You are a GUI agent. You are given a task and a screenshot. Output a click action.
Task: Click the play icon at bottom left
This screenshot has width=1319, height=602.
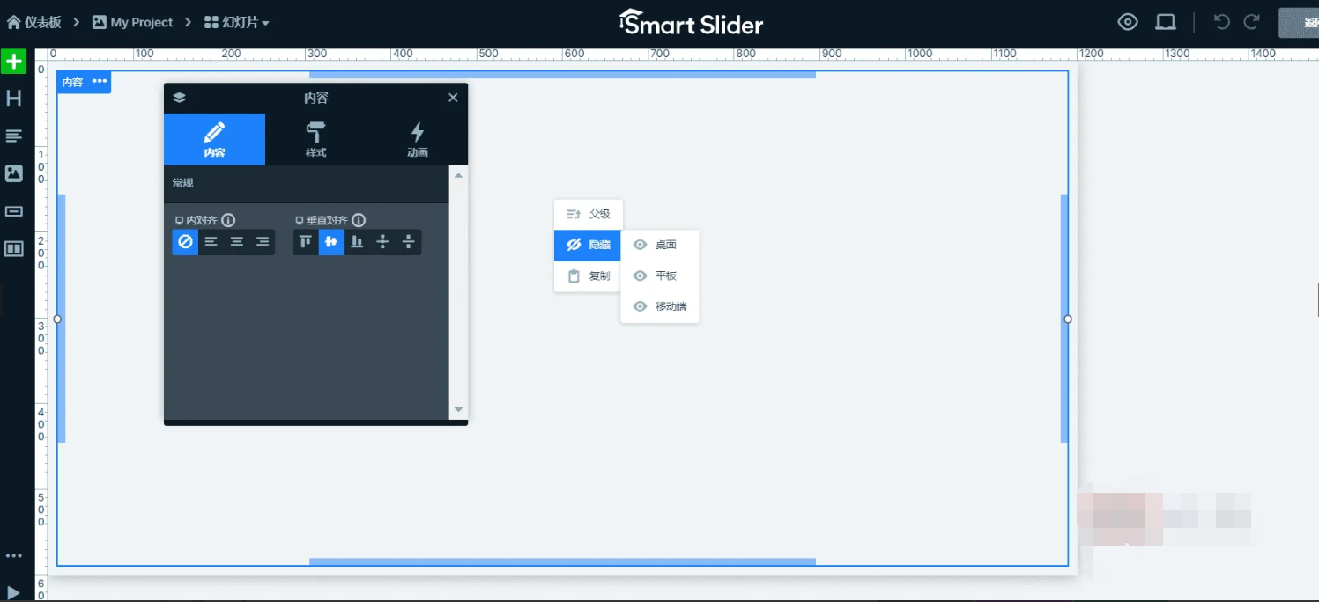(13, 592)
